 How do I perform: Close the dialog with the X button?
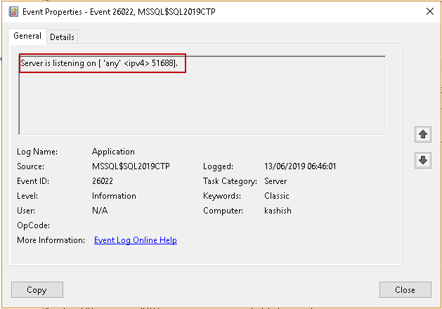point(430,11)
